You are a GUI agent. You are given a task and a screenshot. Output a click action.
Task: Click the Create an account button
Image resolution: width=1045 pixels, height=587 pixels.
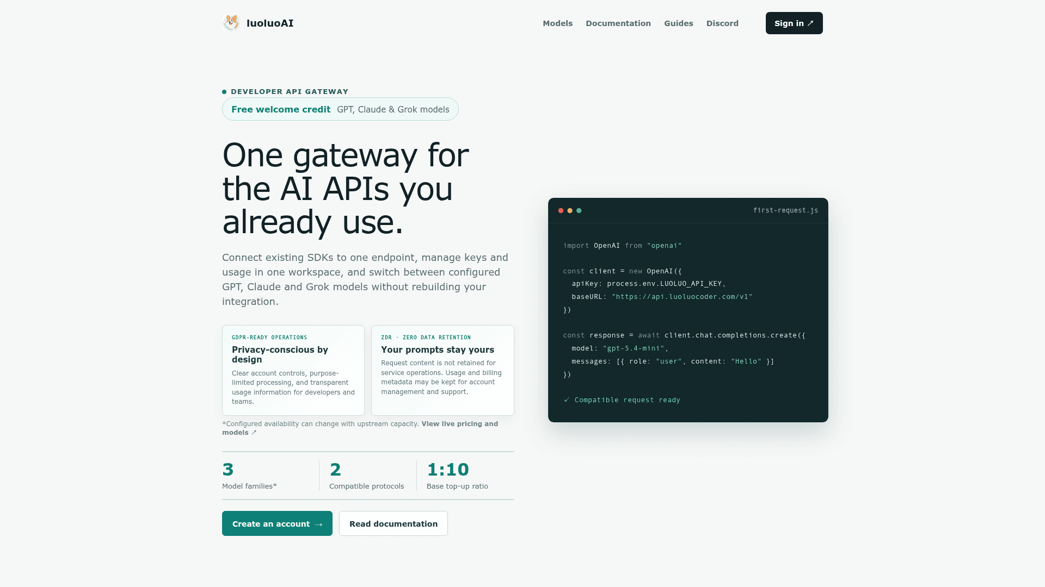(x=277, y=523)
